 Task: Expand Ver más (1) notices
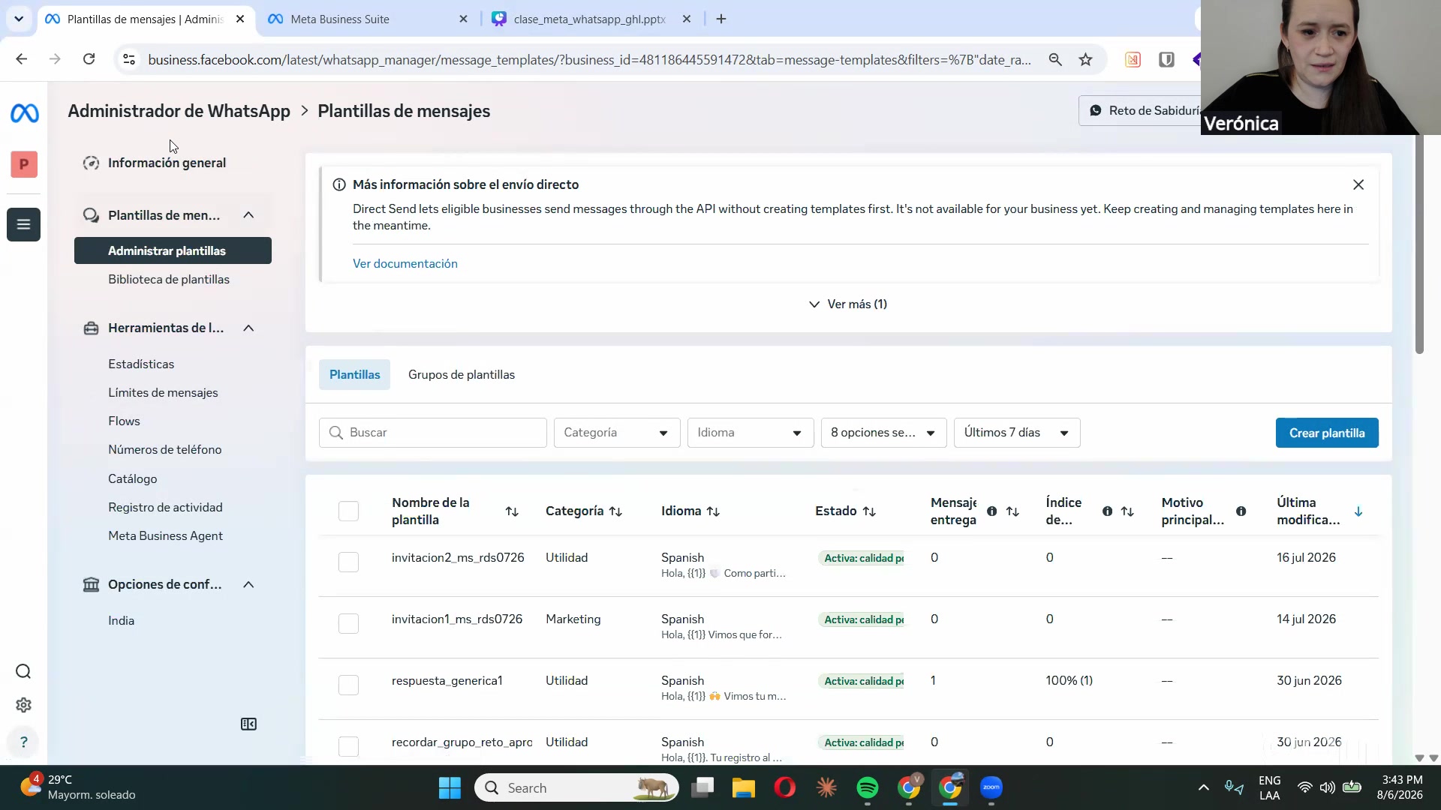coord(848,304)
